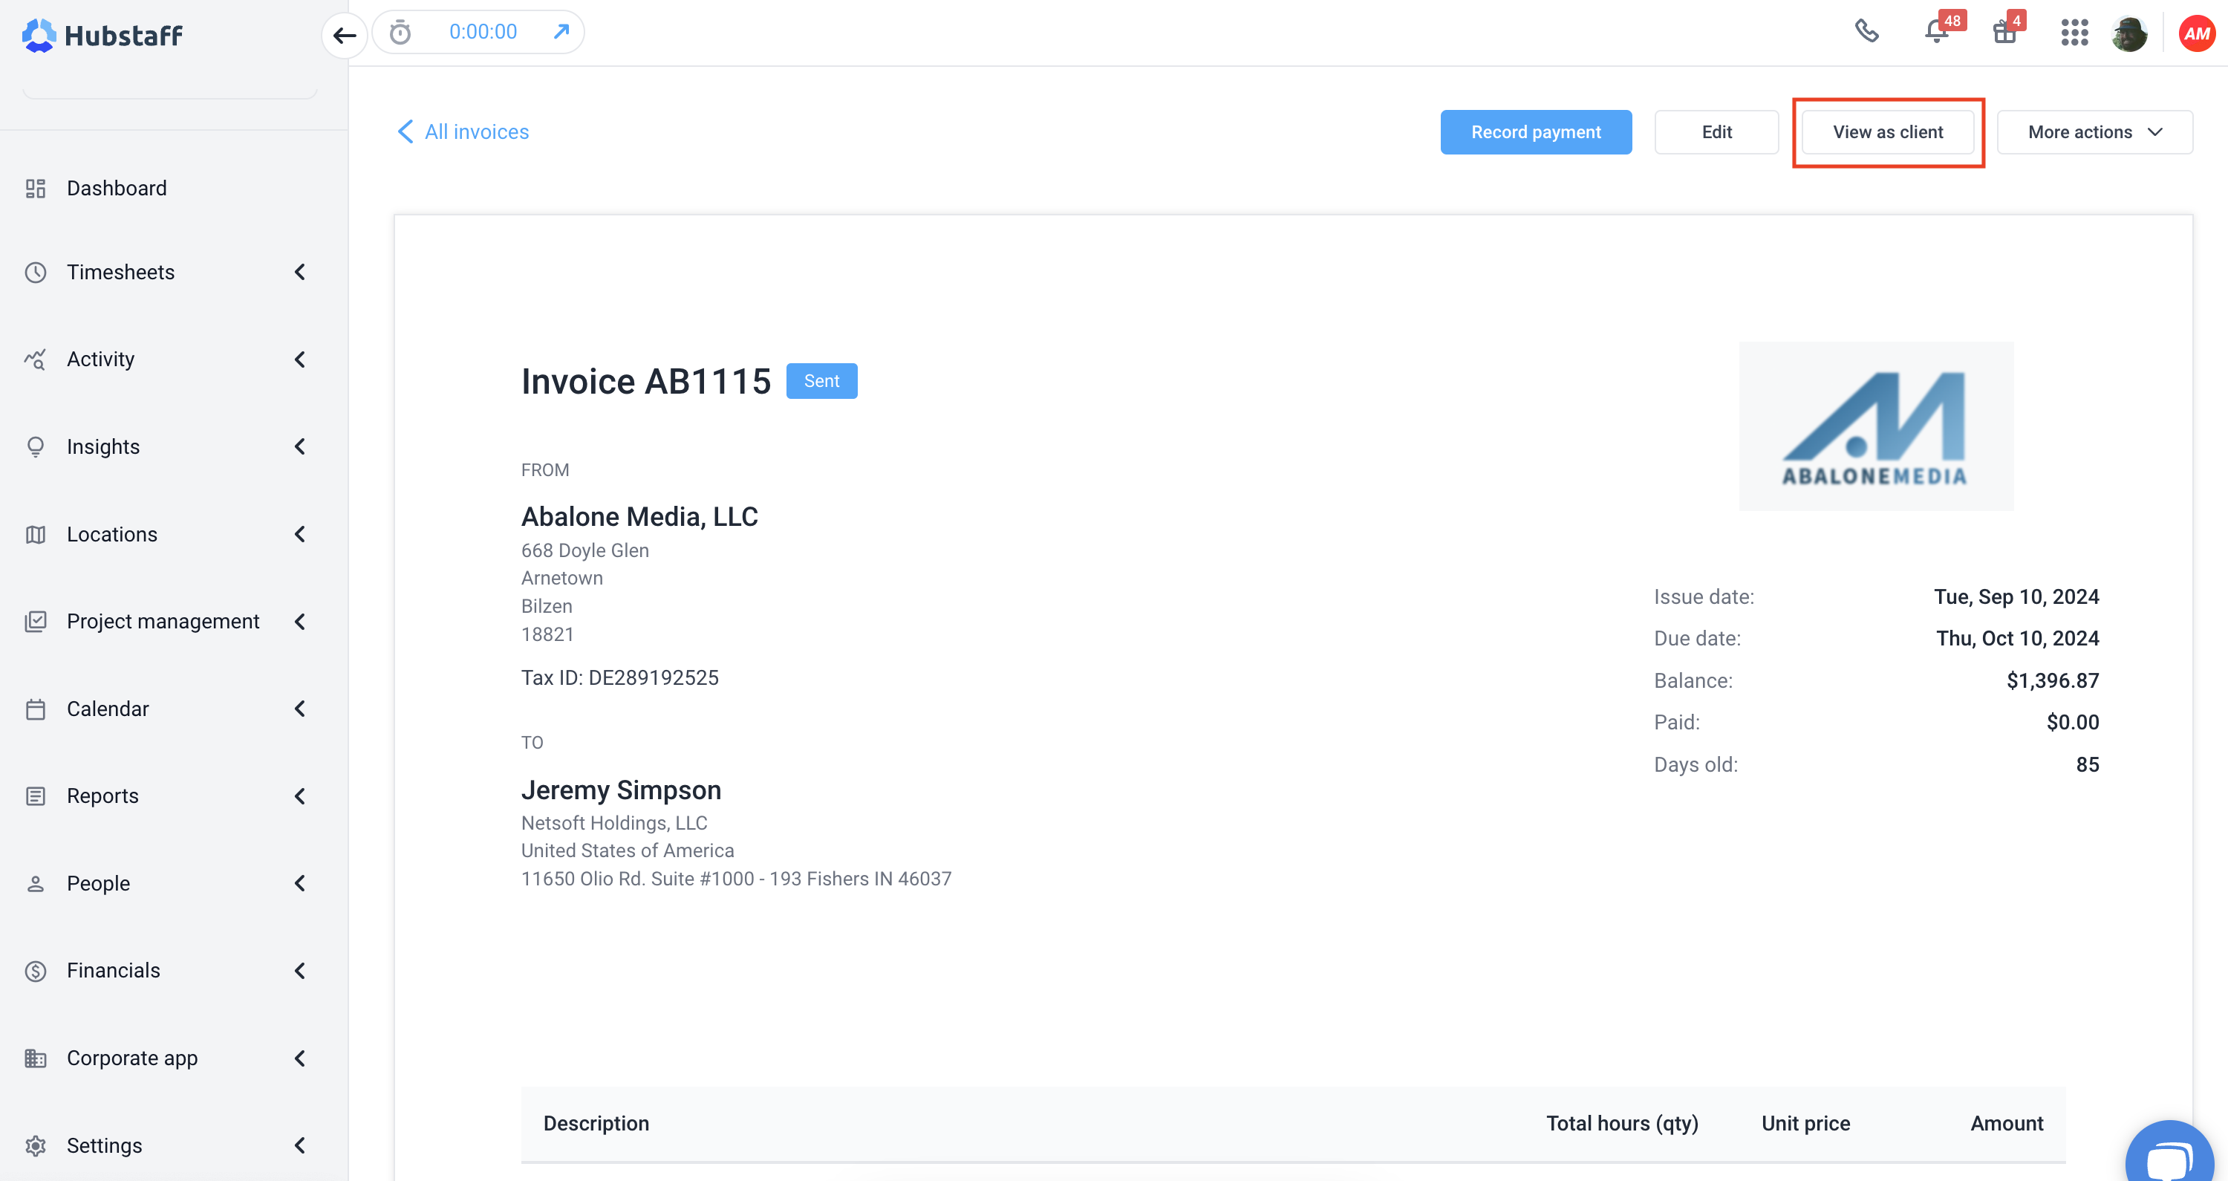This screenshot has height=1181, width=2228.
Task: Click the Balance $1,396.87 value
Action: coord(2053,680)
